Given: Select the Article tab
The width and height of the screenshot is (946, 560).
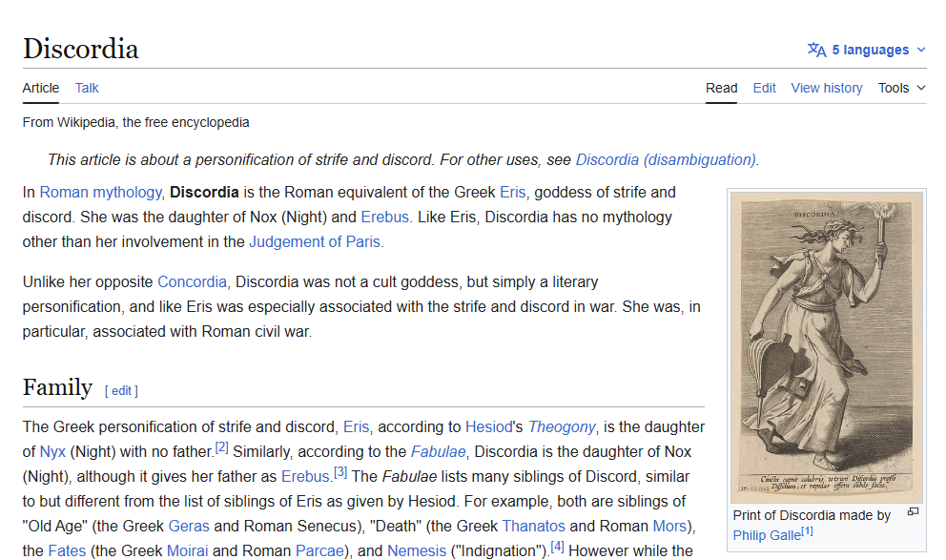Looking at the screenshot, I should [x=41, y=88].
